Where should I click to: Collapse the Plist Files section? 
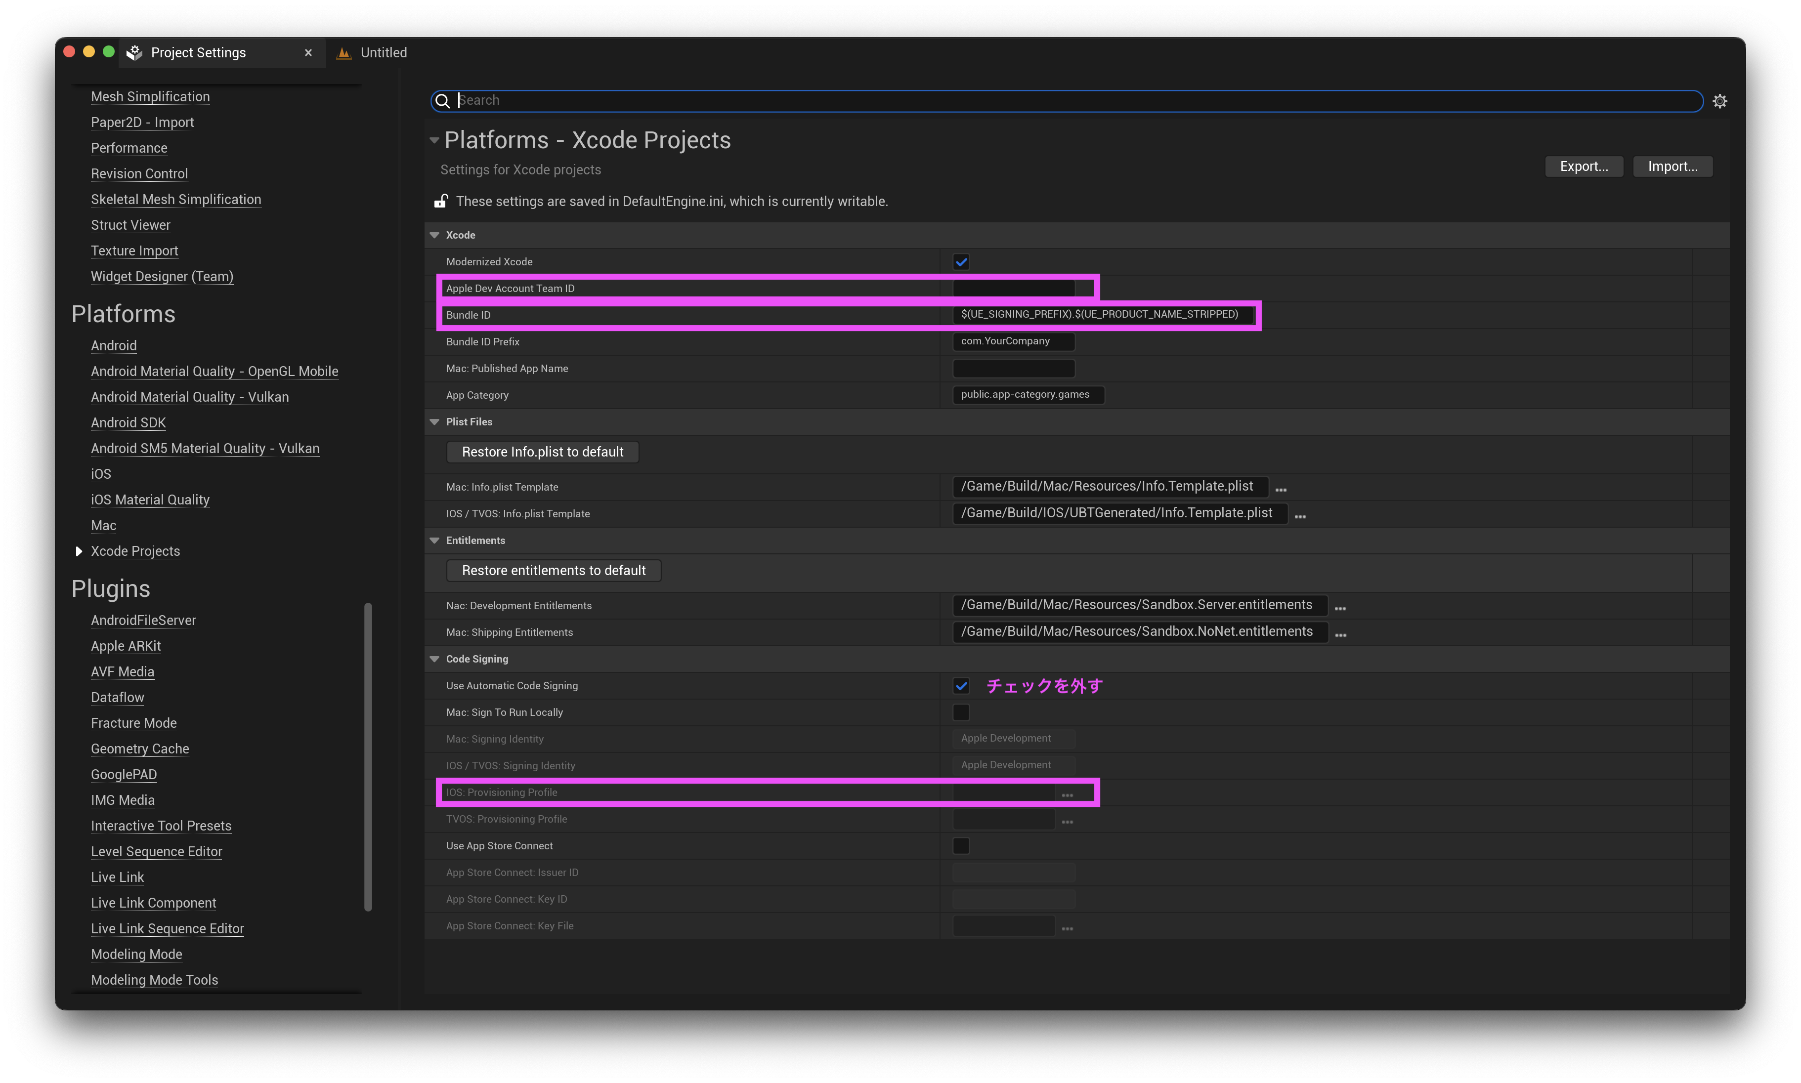point(434,422)
